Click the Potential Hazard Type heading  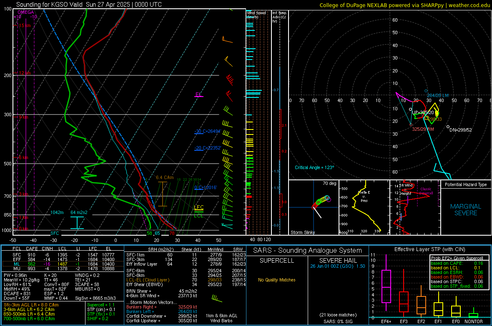466,184
